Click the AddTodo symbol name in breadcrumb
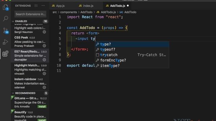Screen dimensions: 216x121 (x=130, y=12)
